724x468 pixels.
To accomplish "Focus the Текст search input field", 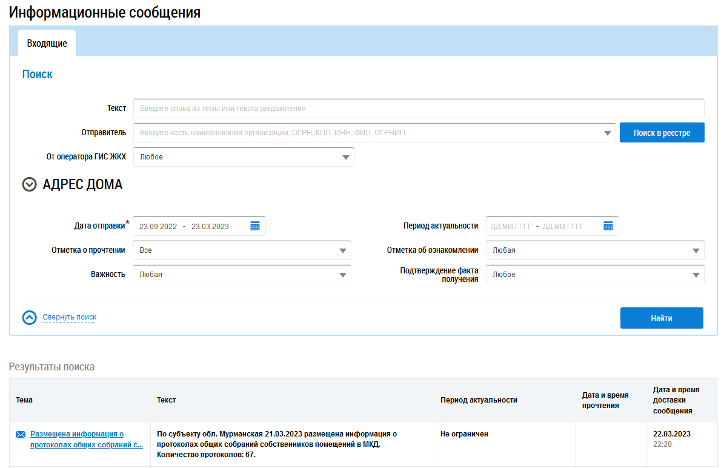I will (418, 109).
